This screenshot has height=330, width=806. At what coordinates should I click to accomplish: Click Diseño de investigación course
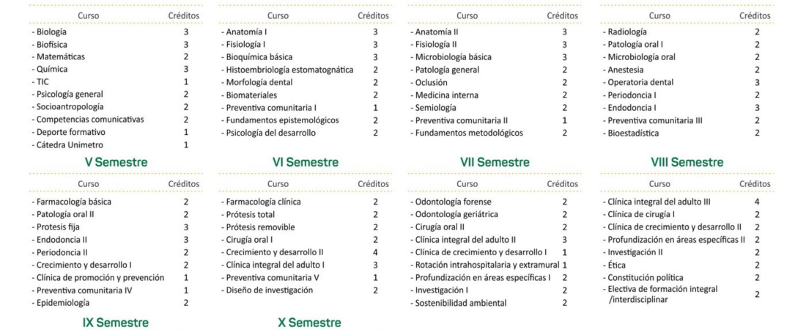[x=266, y=290]
